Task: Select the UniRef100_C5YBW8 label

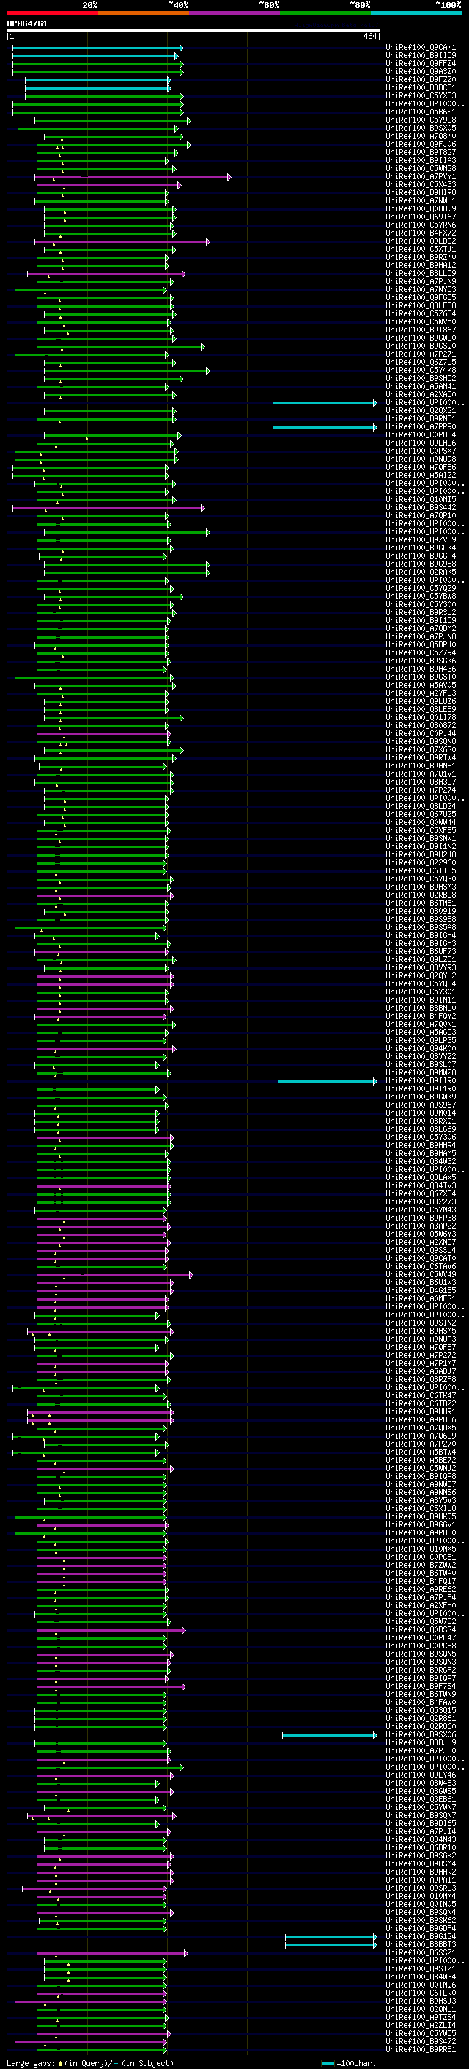Action: tap(420, 596)
